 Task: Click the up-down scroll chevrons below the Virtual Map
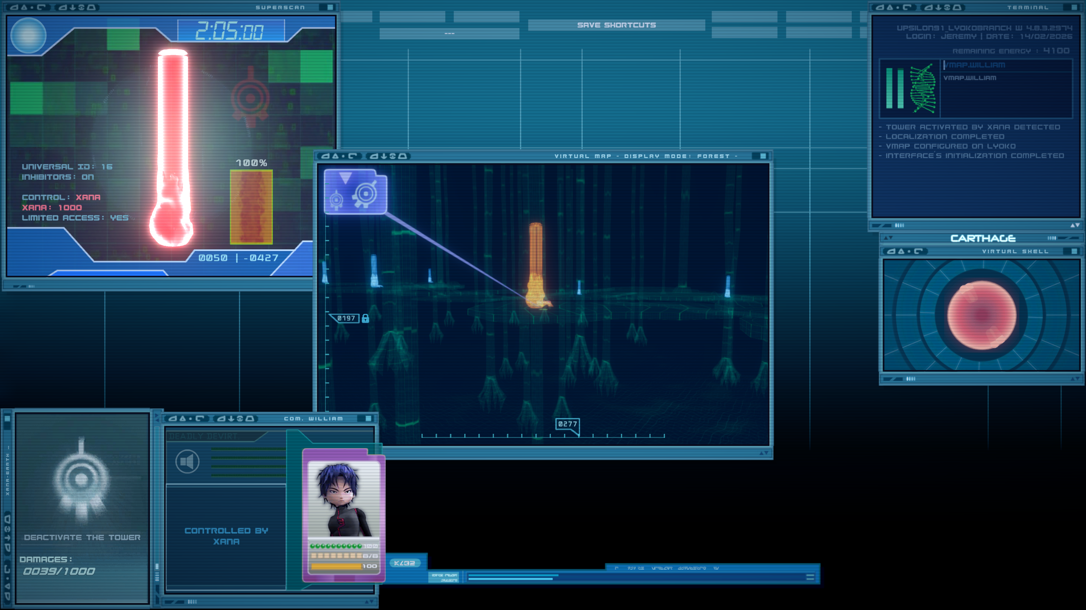(x=764, y=452)
